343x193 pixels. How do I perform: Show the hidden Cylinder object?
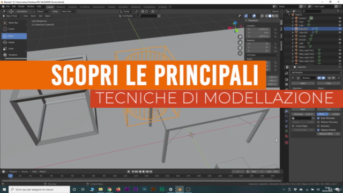pos(340,36)
